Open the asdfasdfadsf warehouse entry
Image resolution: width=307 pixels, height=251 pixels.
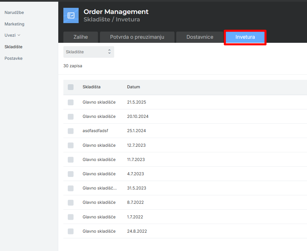(x=95, y=131)
